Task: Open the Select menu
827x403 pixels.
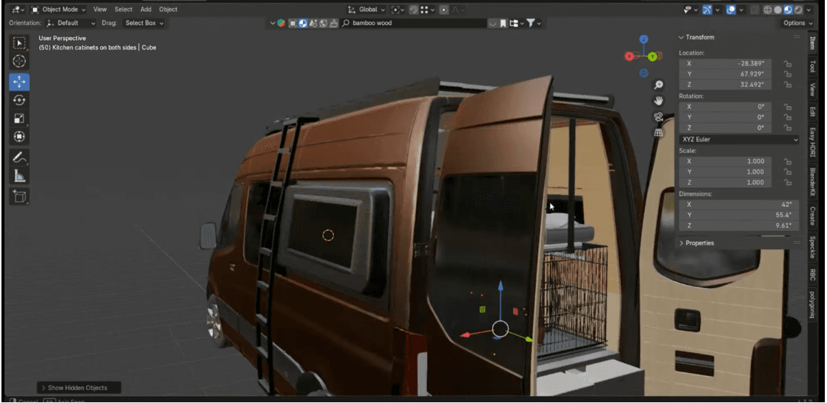Action: point(123,9)
